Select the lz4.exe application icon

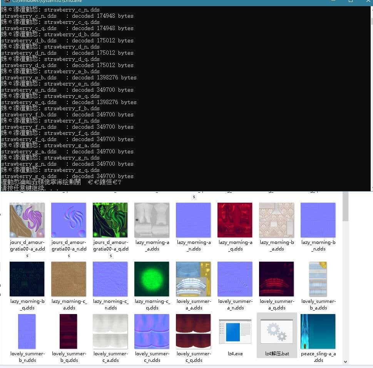235,331
